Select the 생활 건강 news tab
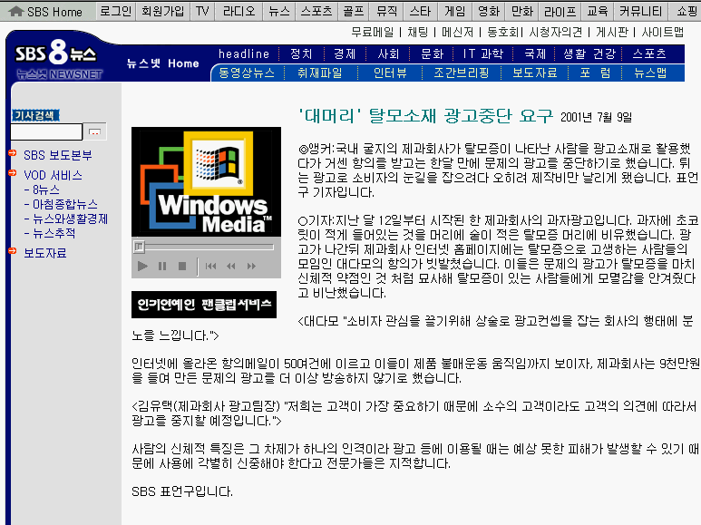This screenshot has width=701, height=525. (589, 54)
